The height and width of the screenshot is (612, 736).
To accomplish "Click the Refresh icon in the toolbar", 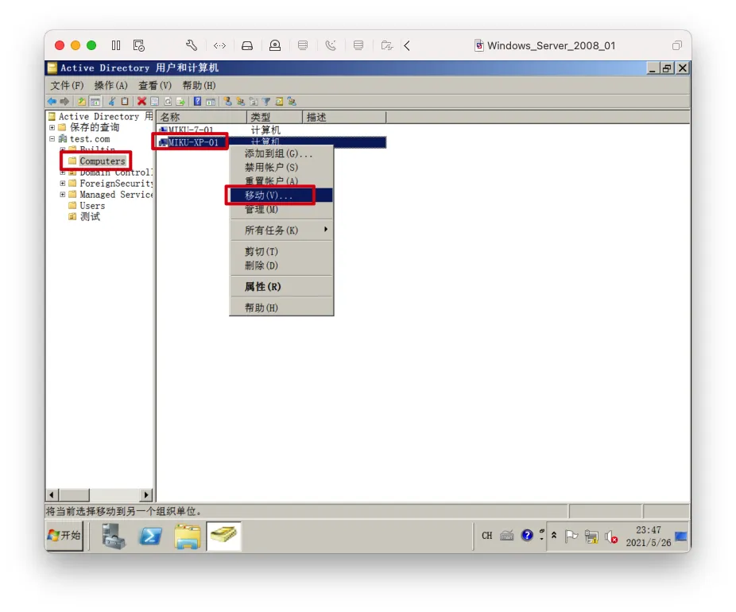I will [x=168, y=102].
